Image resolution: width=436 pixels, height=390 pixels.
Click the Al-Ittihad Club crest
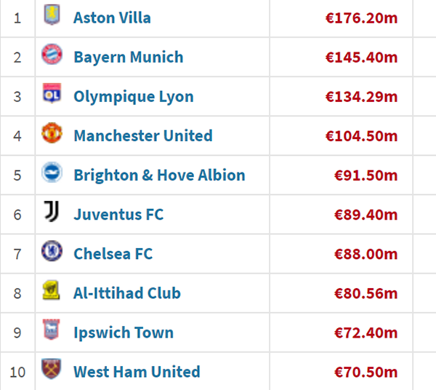(x=52, y=291)
